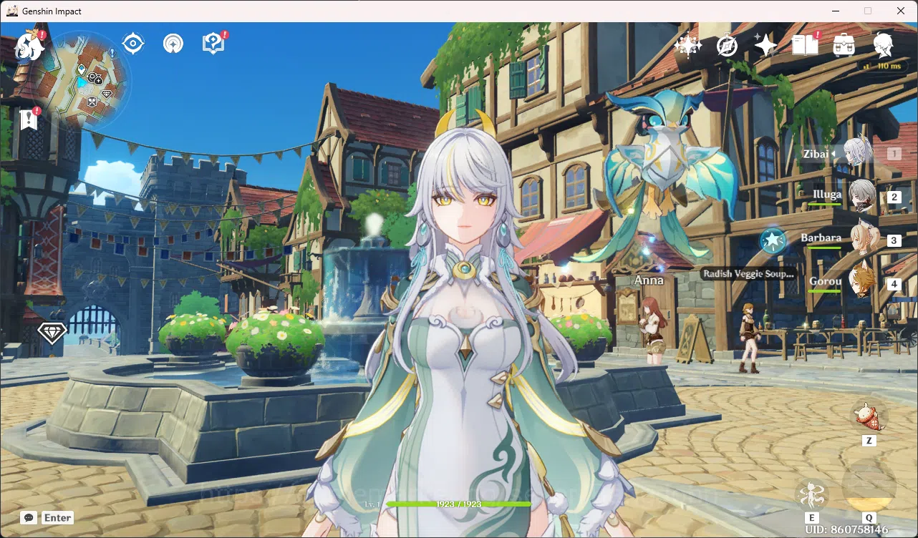Open the chat speech-bubble icon
The width and height of the screenshot is (918, 538).
coord(29,517)
